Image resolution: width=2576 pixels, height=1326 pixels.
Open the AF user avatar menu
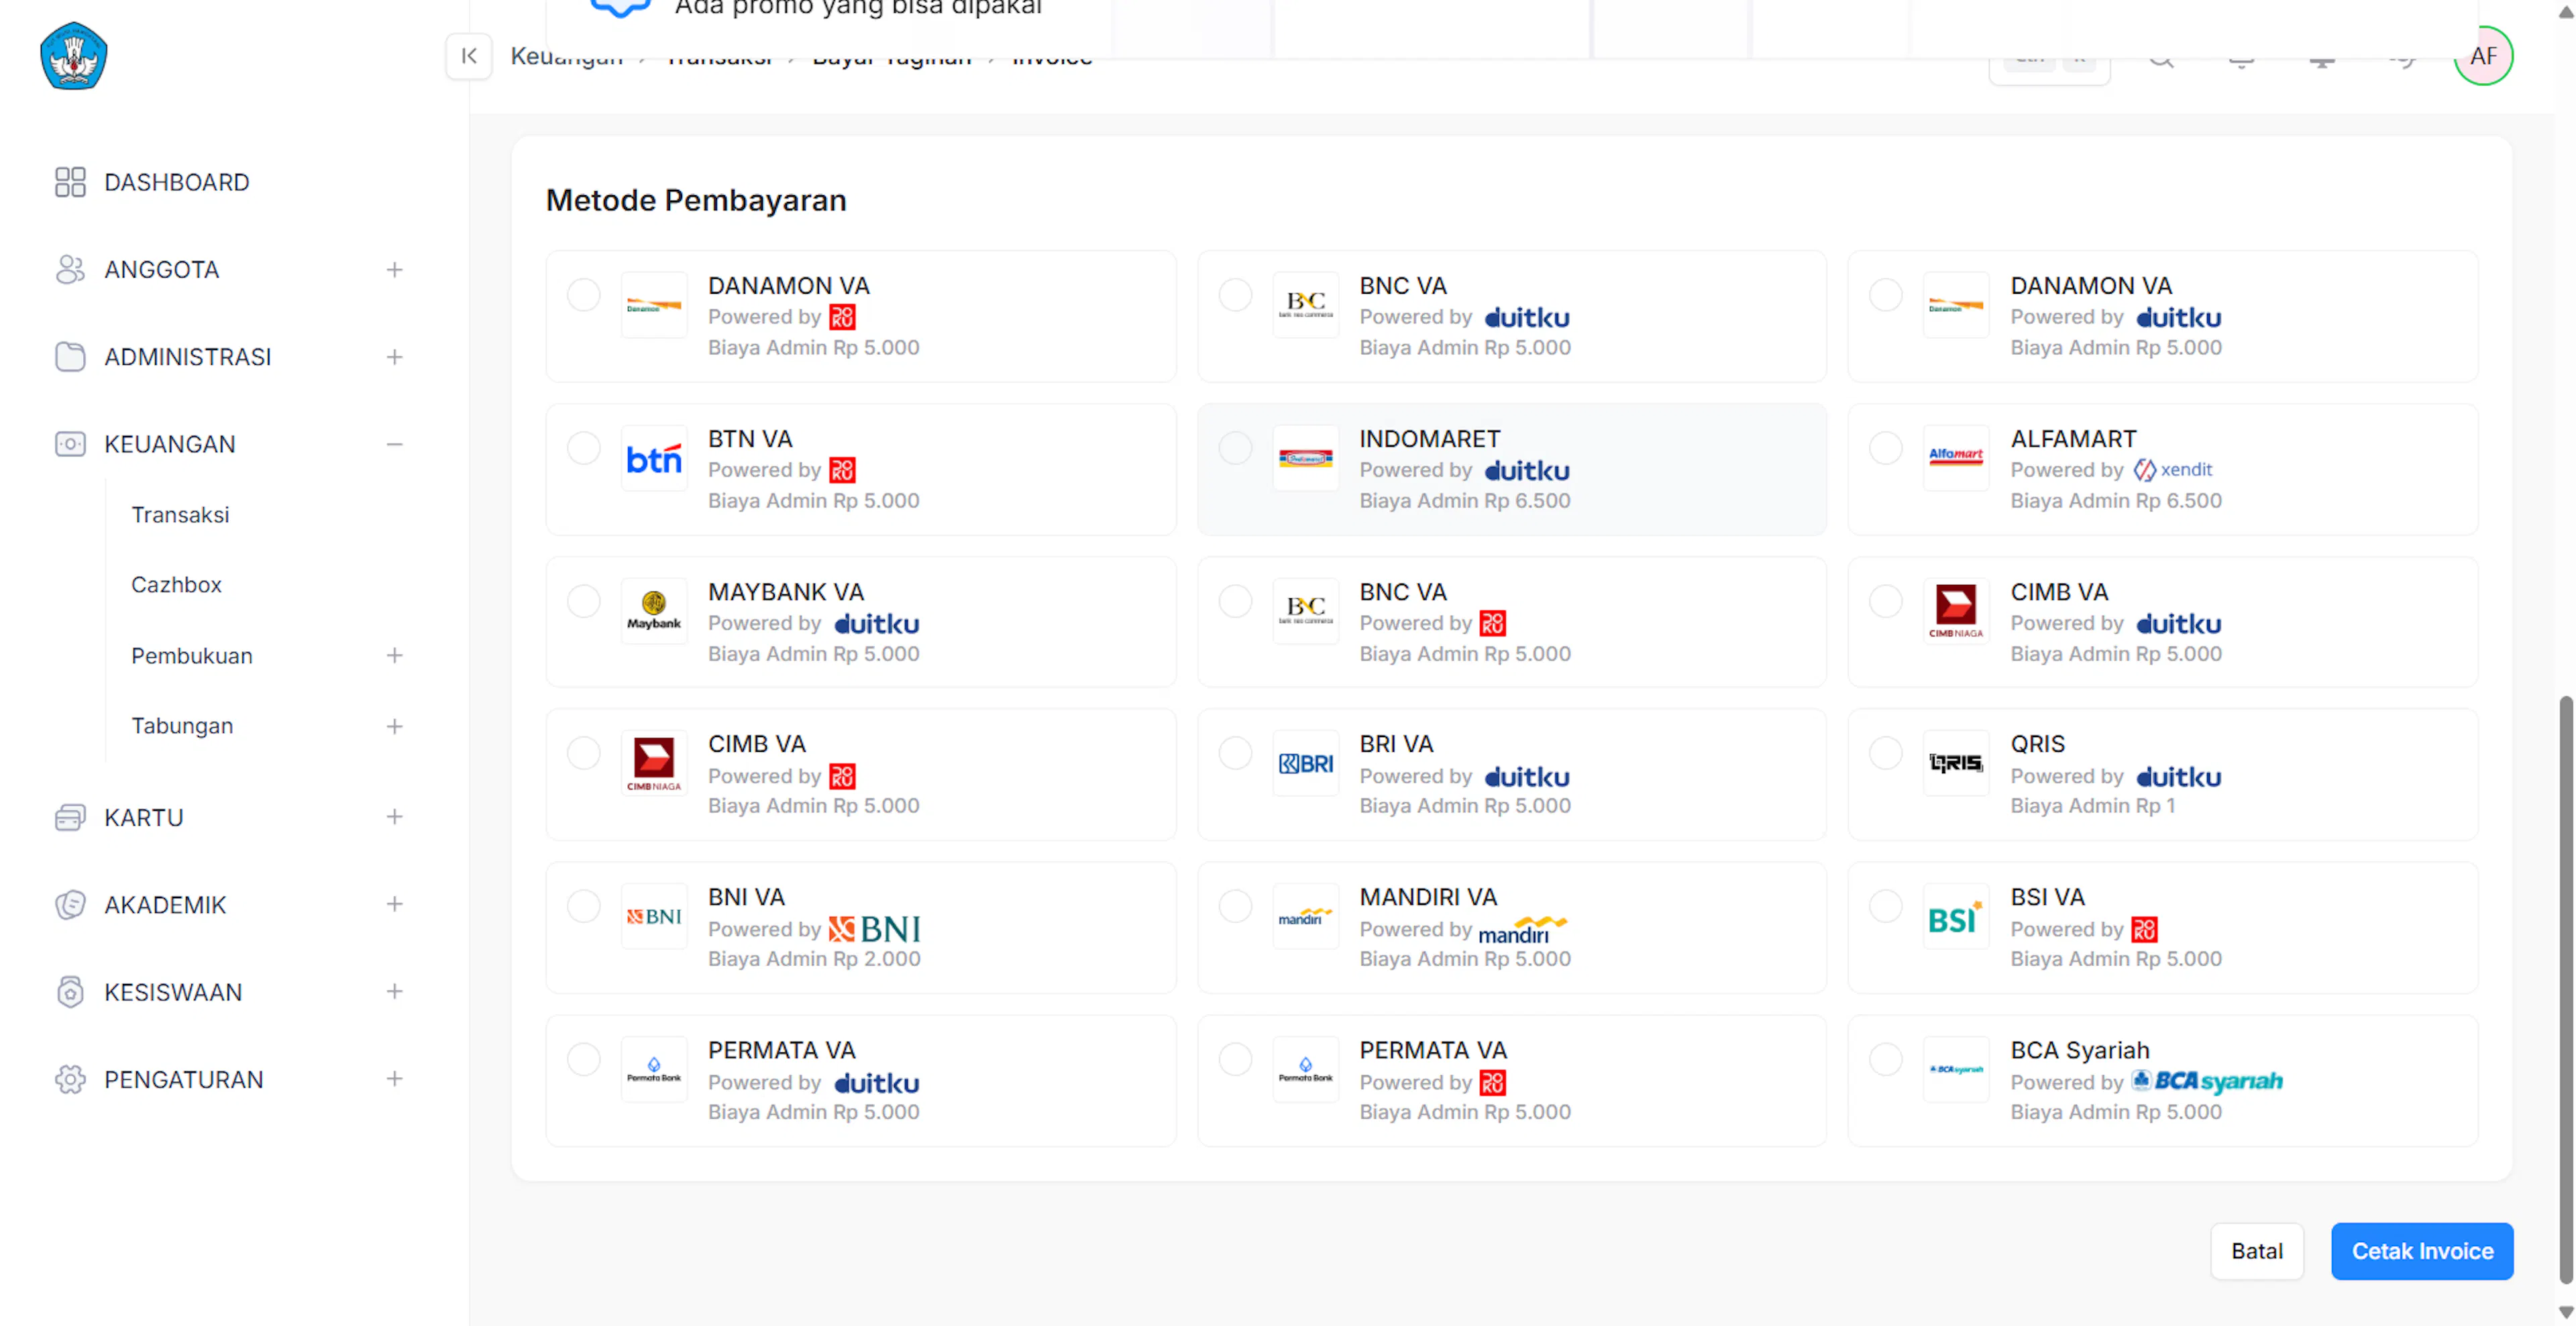click(x=2483, y=56)
